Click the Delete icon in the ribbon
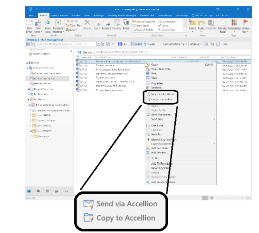Image resolution: width=259 pixels, height=233 pixels. coord(87,24)
